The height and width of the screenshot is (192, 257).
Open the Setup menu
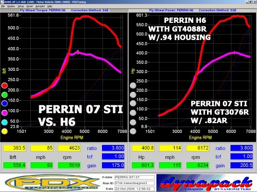click(21, 6)
